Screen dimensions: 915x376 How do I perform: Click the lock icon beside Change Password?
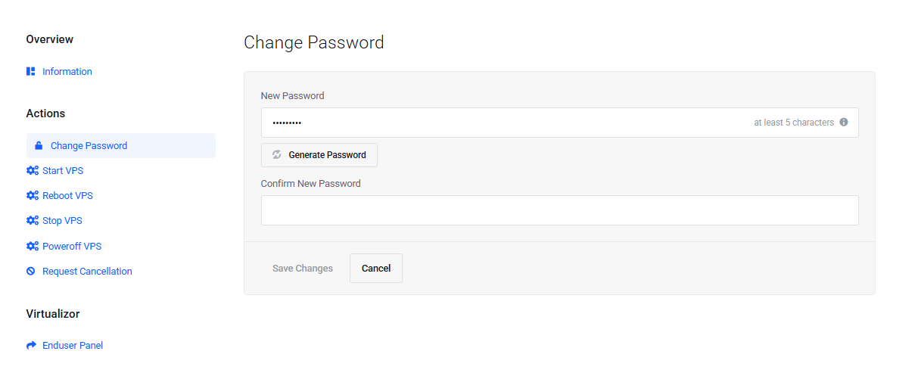pyautogui.click(x=39, y=146)
